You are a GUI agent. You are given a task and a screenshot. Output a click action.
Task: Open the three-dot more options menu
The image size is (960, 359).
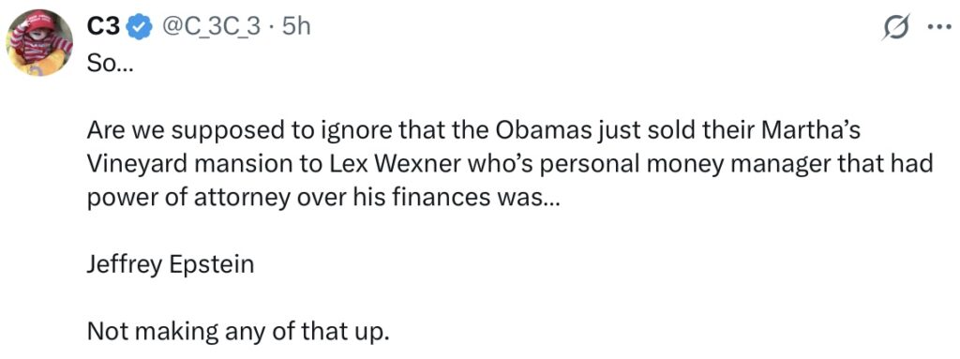(x=937, y=28)
